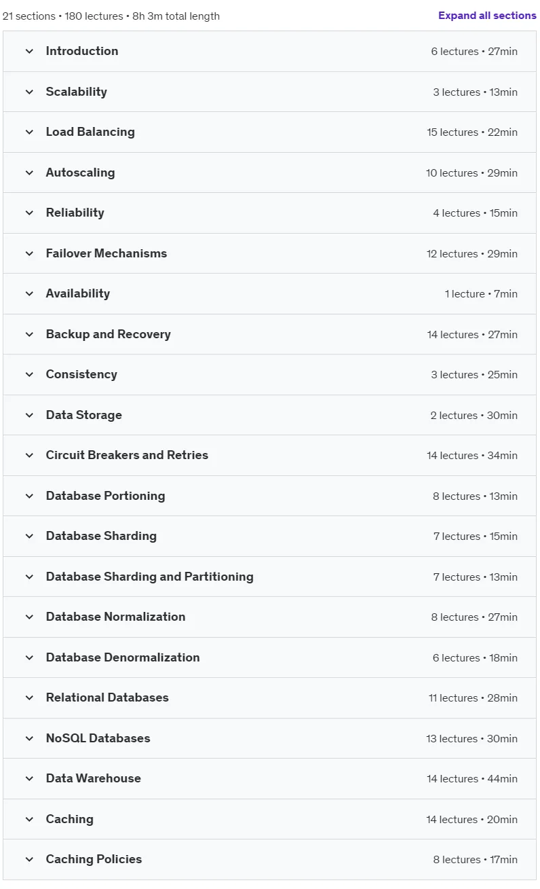Image resolution: width=540 pixels, height=889 pixels.
Task: Click the Data Storage chevron icon
Action: pos(29,415)
